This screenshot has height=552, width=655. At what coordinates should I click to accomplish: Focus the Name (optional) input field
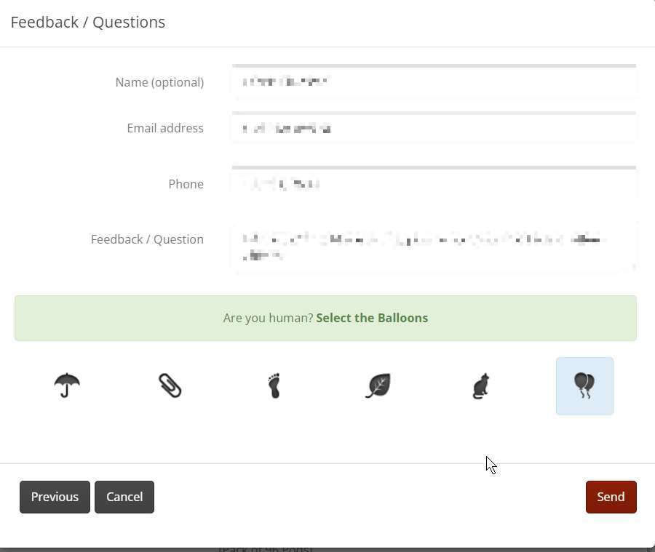[434, 82]
